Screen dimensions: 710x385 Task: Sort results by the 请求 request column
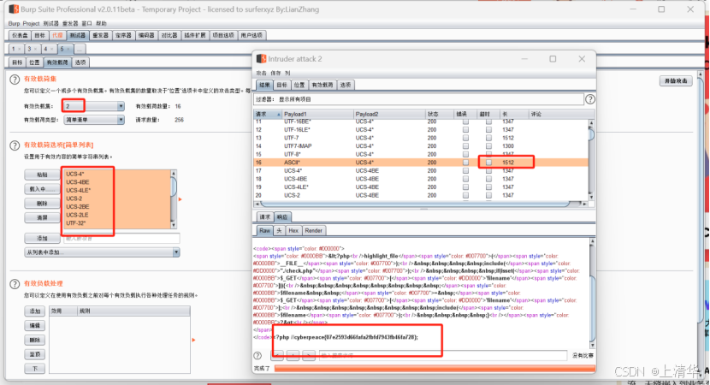[x=267, y=114]
